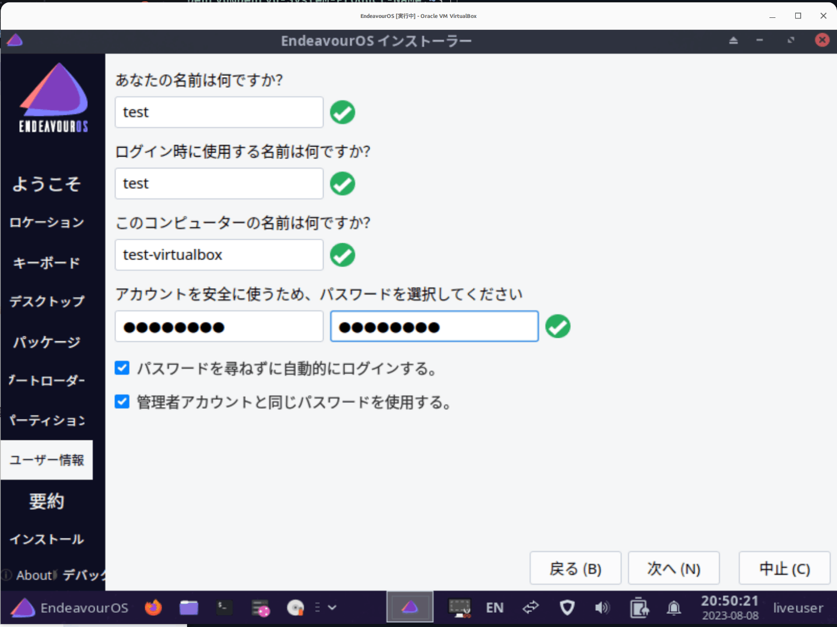Click the 'あなたの名前は何ですか?' label

click(x=199, y=79)
